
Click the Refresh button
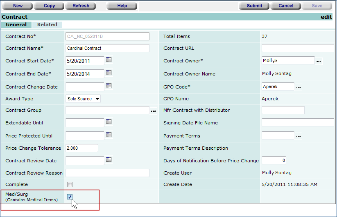81,6
